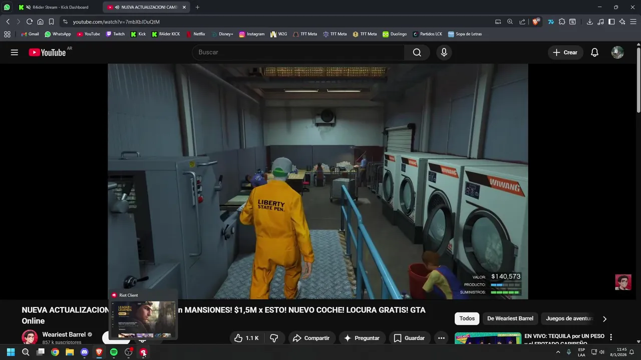
Task: Click the YouTube search magnifier button
Action: point(417,52)
